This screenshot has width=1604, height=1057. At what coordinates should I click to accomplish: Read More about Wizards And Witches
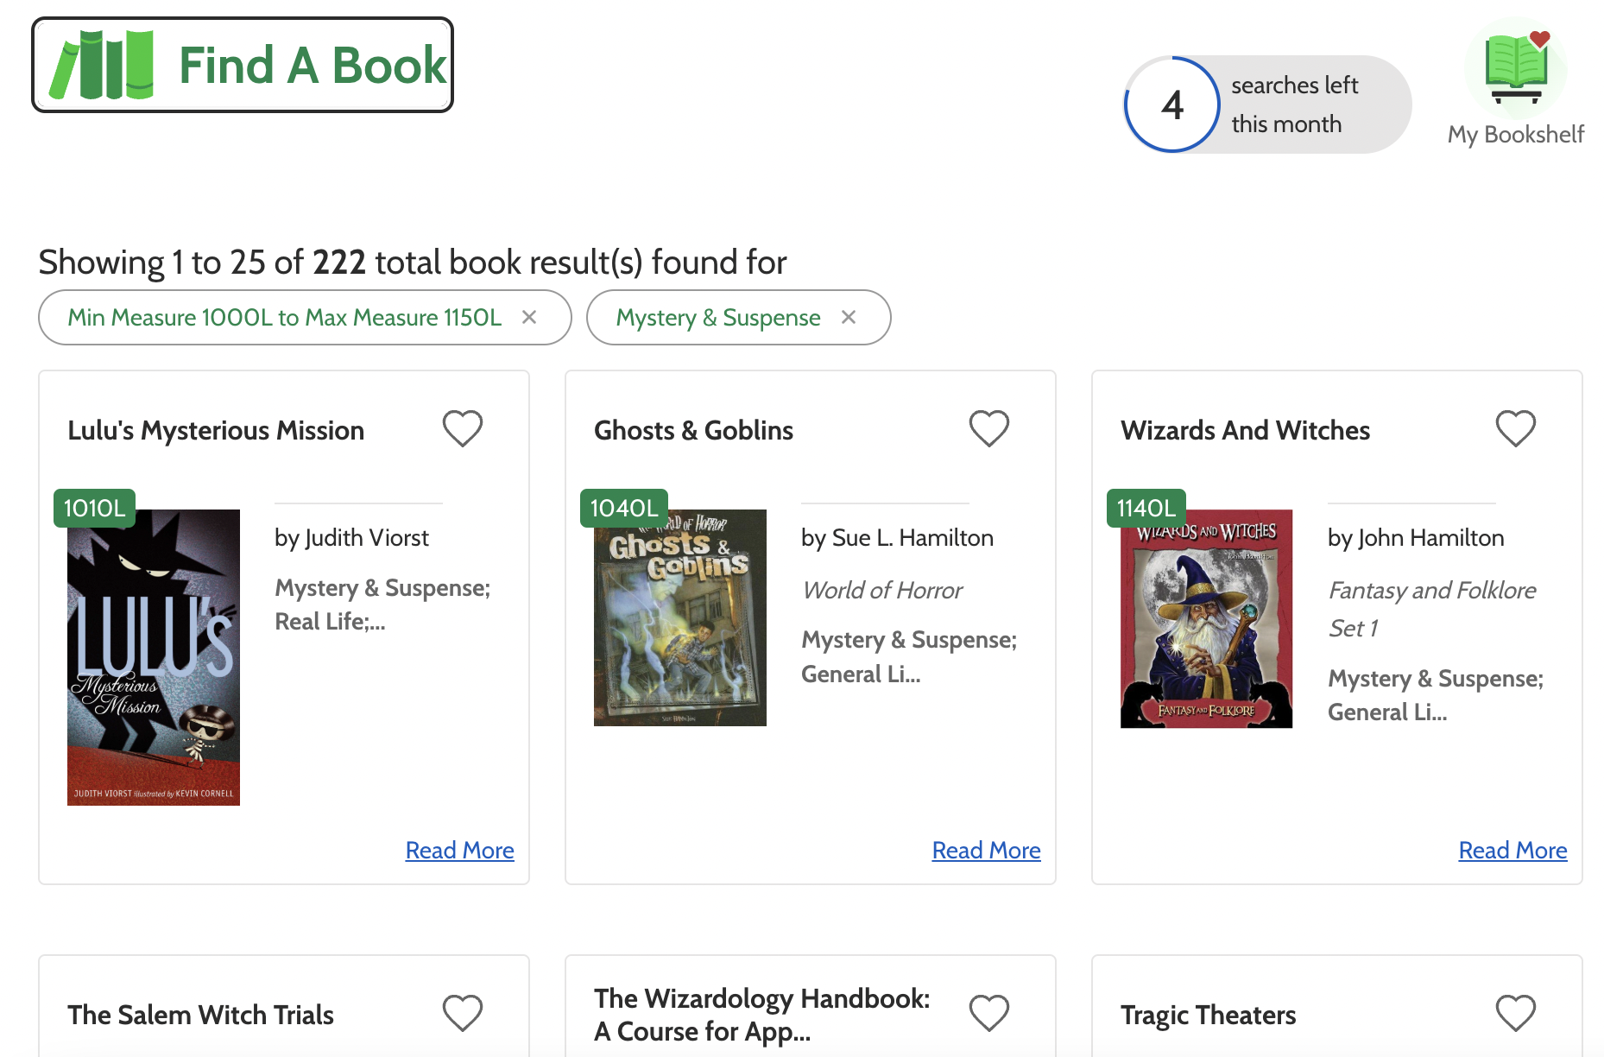(1513, 850)
